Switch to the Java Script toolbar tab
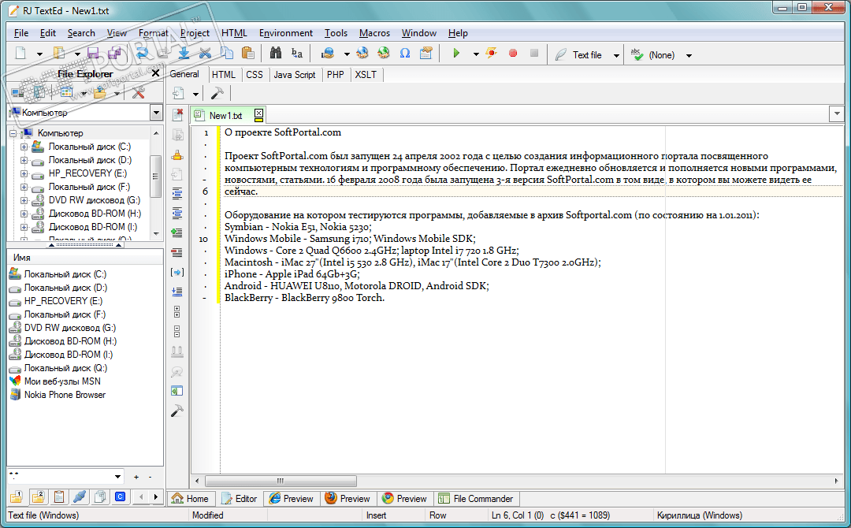851x528 pixels. point(294,74)
